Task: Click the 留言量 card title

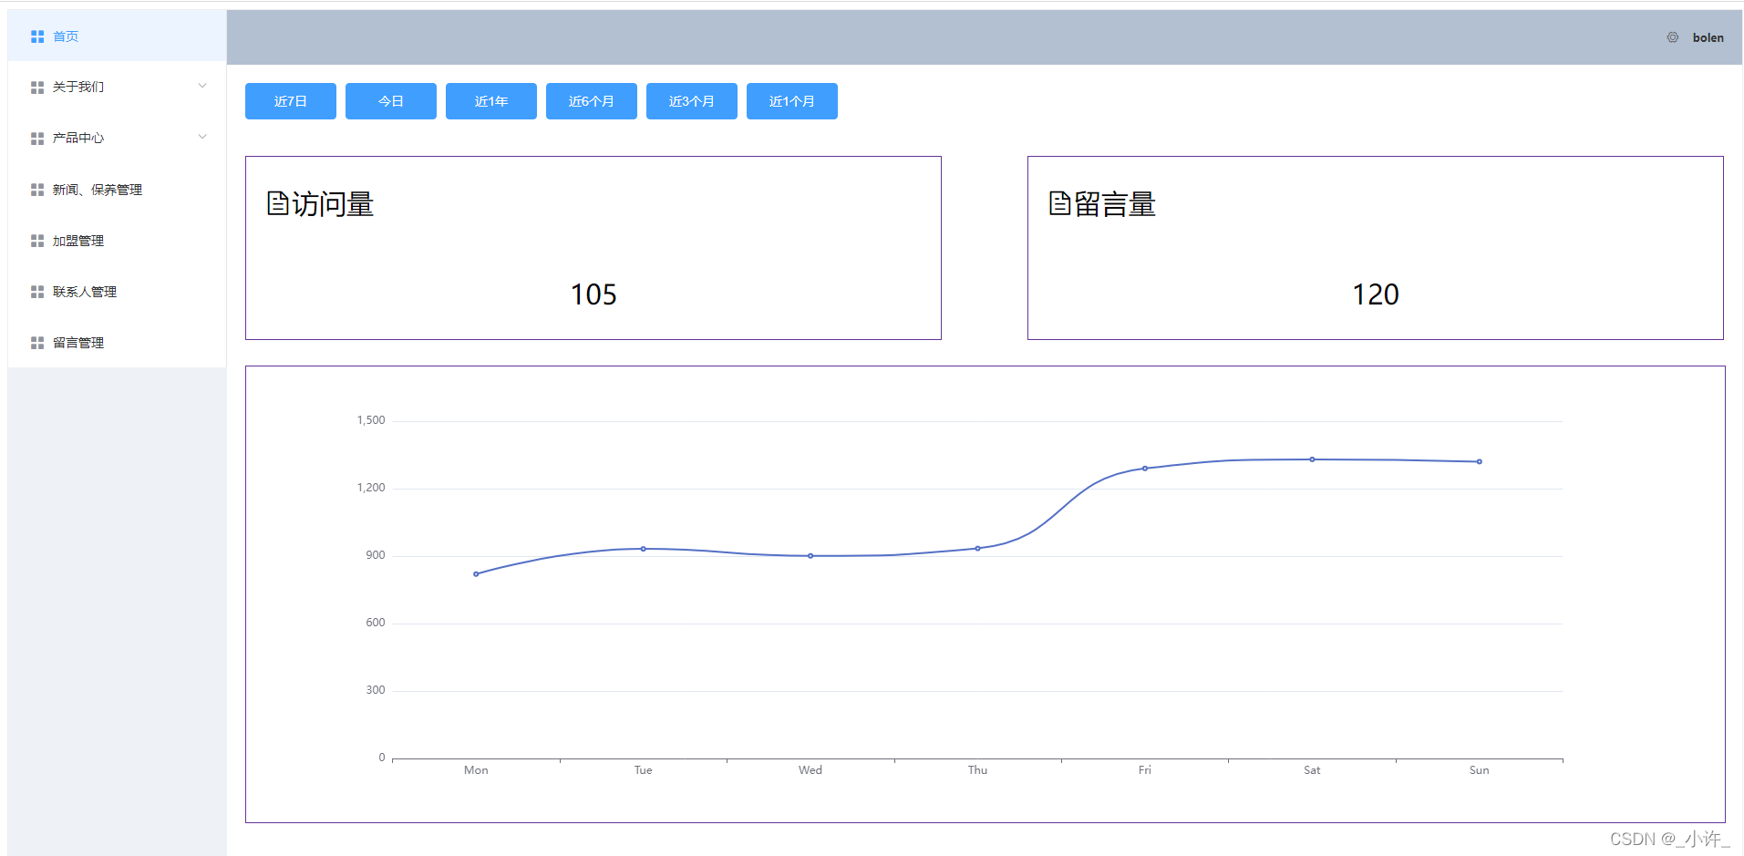Action: [1115, 203]
